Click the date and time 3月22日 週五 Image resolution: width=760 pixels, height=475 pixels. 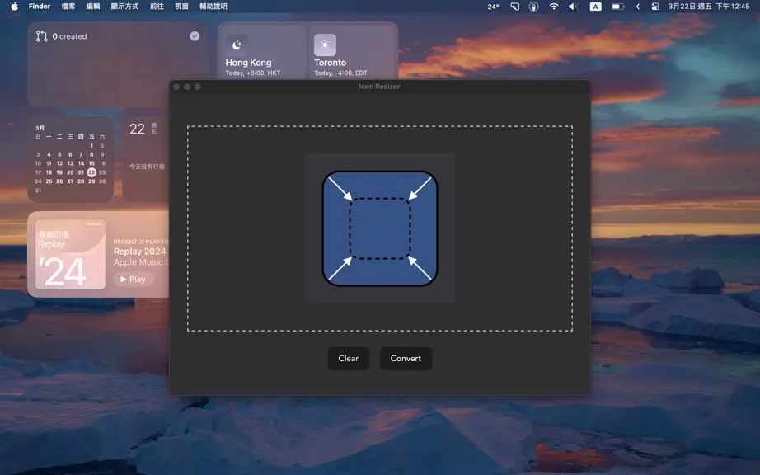click(x=709, y=7)
